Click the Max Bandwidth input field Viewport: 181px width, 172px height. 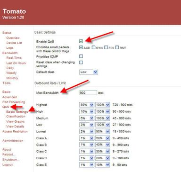(x=88, y=93)
